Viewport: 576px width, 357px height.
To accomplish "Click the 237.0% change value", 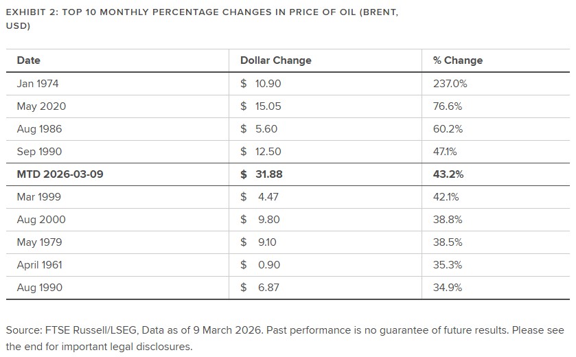I will click(450, 84).
